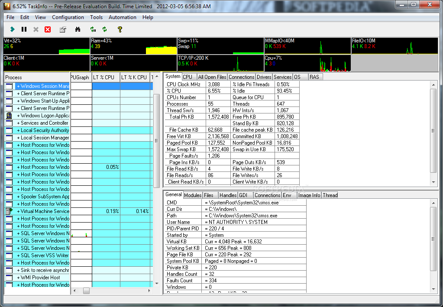This screenshot has height=307, width=443.
Task: Open the File menu
Action: click(10, 17)
